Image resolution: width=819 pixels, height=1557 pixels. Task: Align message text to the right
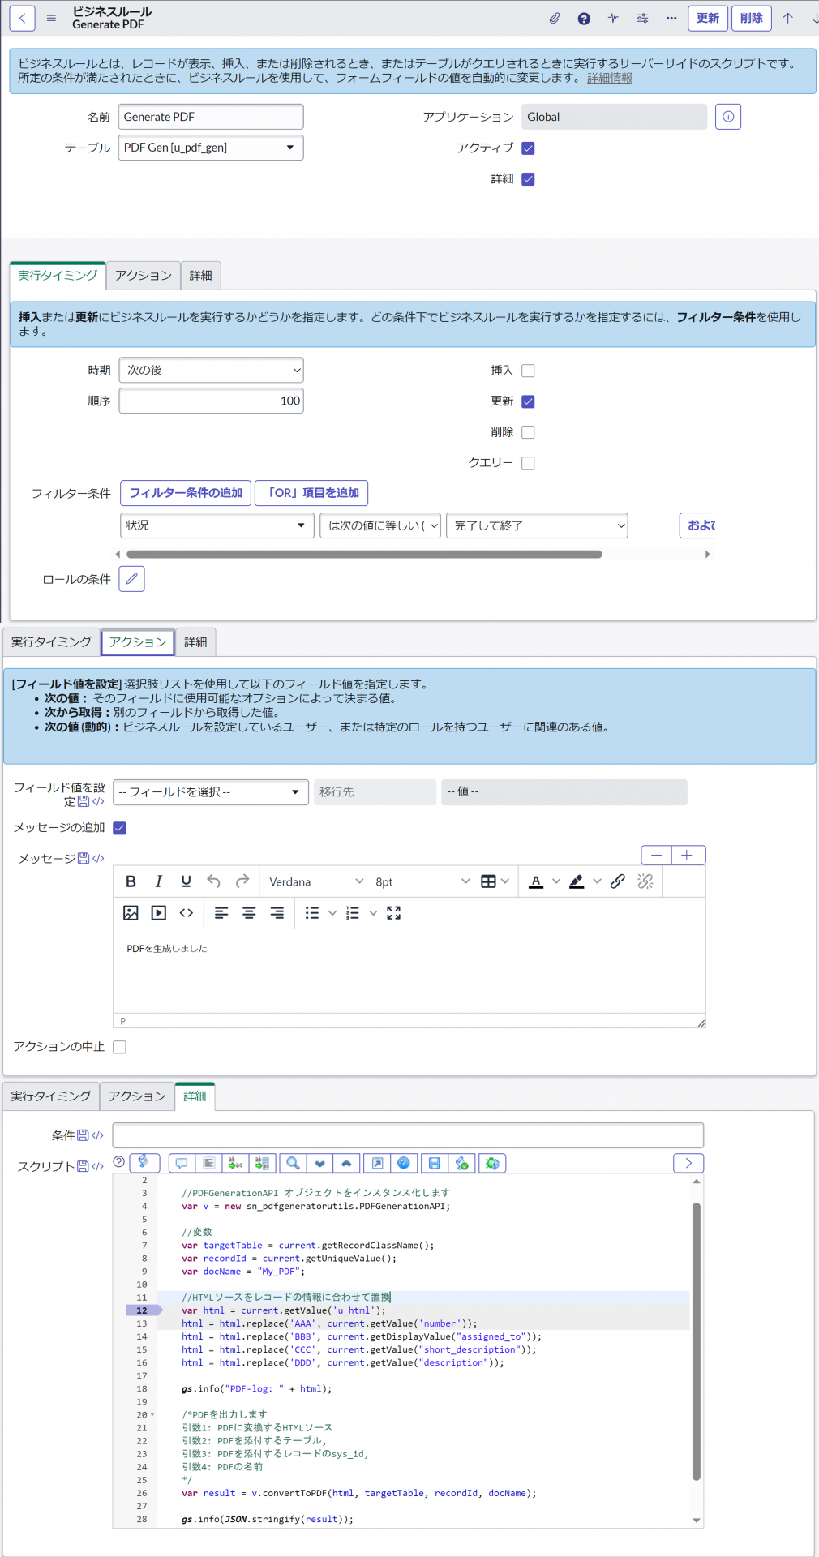click(x=277, y=913)
